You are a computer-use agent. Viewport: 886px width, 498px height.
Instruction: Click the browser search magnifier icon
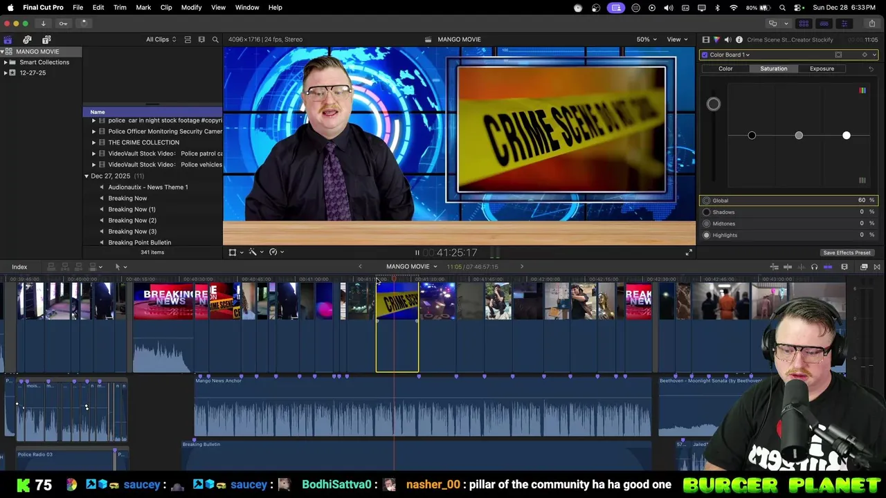(x=215, y=39)
